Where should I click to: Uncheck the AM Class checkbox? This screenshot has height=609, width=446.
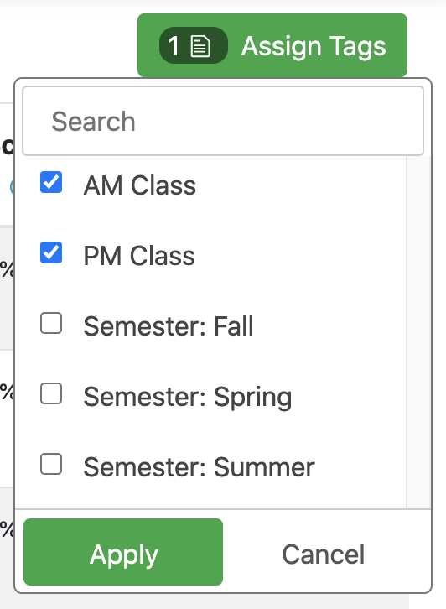(x=51, y=182)
